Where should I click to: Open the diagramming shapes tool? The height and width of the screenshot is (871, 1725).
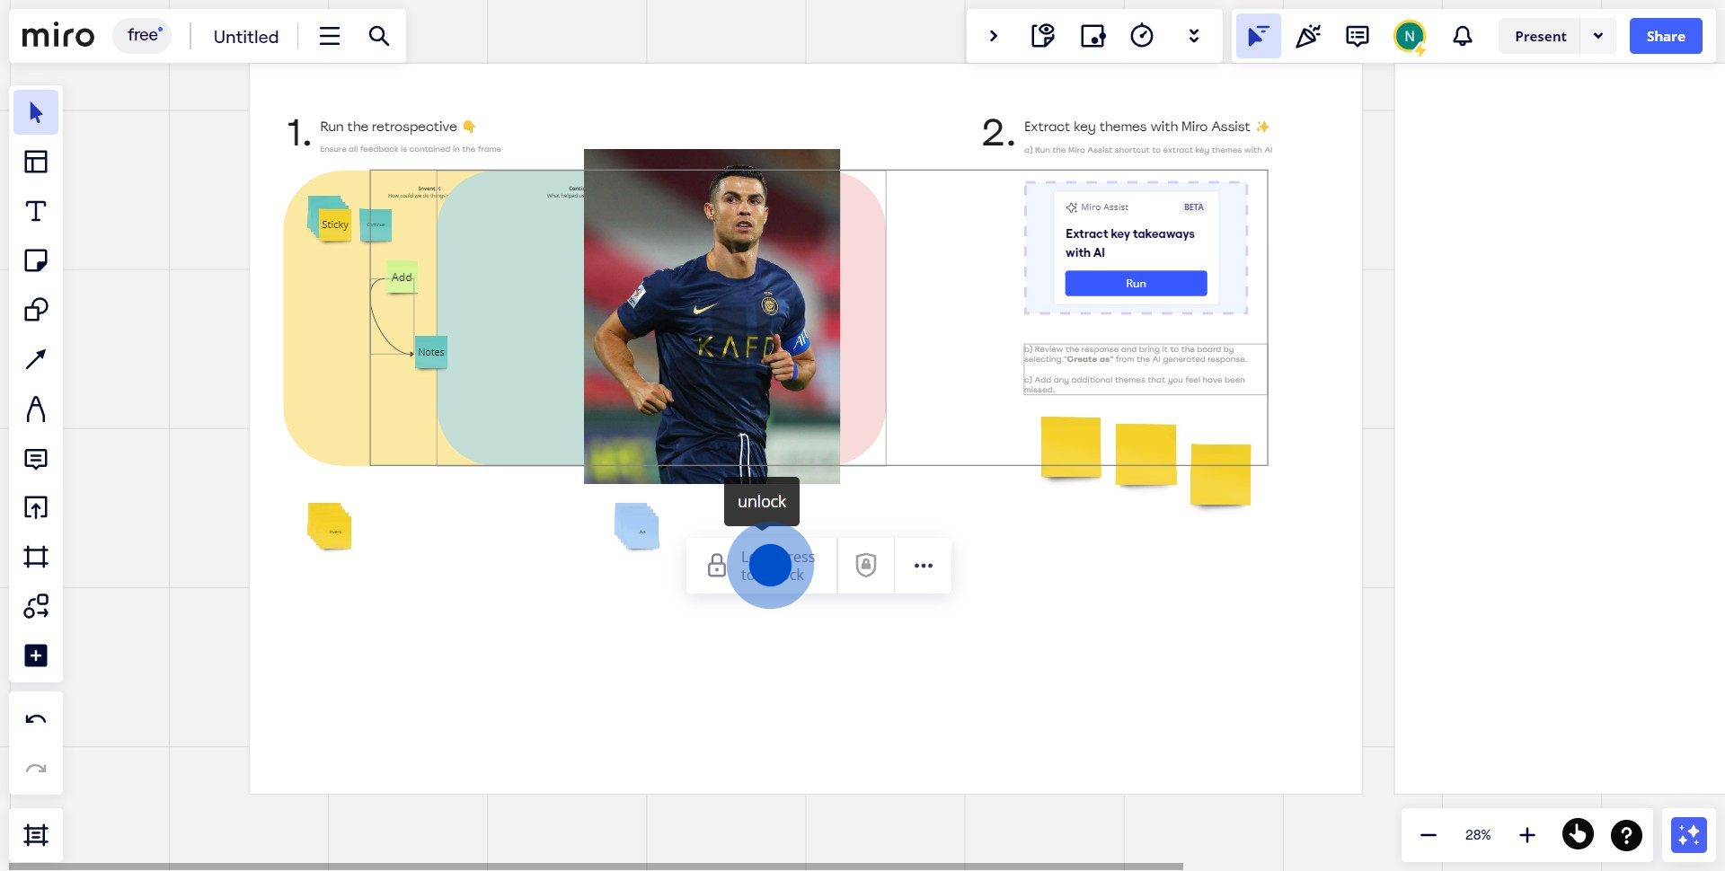(36, 606)
